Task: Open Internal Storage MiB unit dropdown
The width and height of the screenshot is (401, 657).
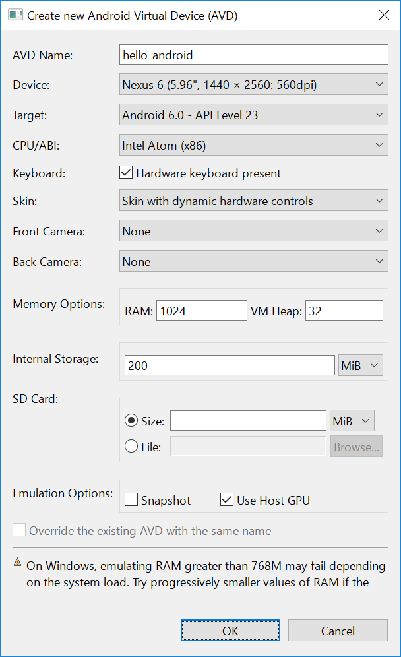Action: pos(360,365)
